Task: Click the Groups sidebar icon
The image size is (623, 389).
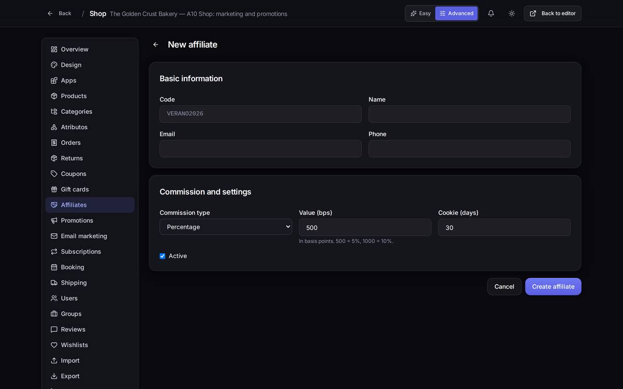Action: point(54,314)
